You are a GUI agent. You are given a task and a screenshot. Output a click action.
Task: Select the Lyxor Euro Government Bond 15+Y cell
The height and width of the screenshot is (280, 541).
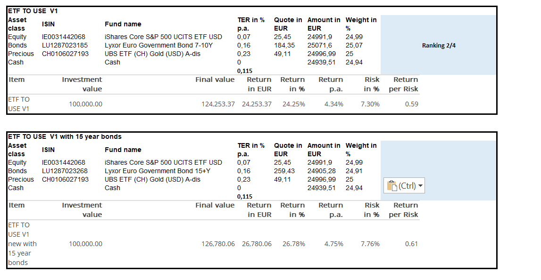coord(158,171)
